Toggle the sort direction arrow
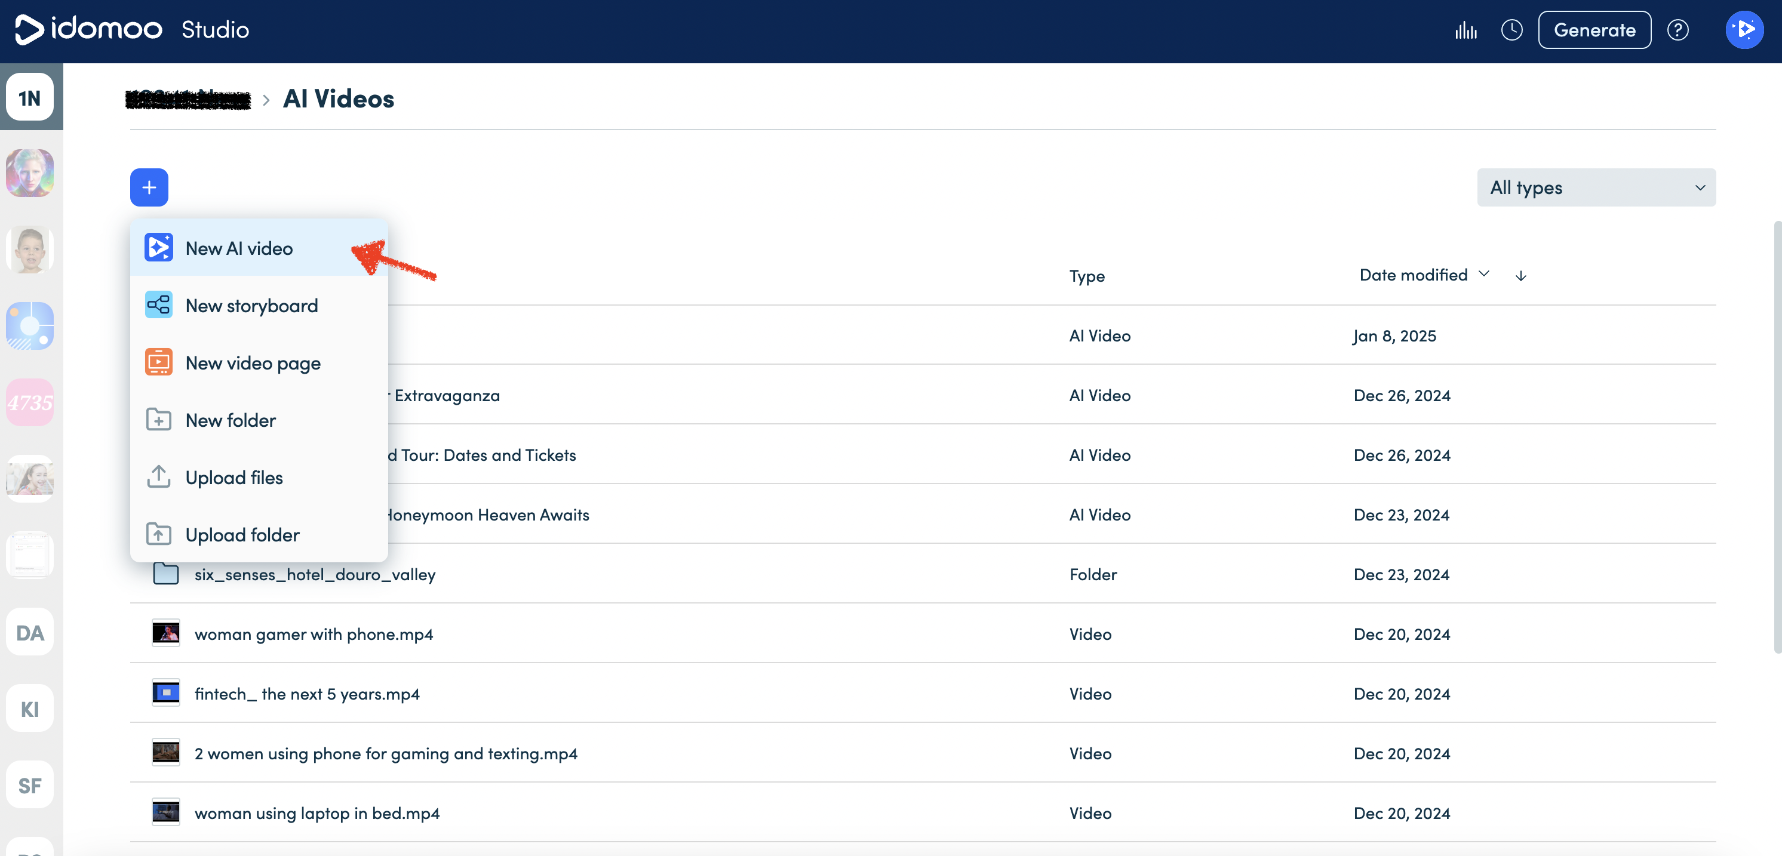Viewport: 1782px width, 856px height. point(1520,276)
